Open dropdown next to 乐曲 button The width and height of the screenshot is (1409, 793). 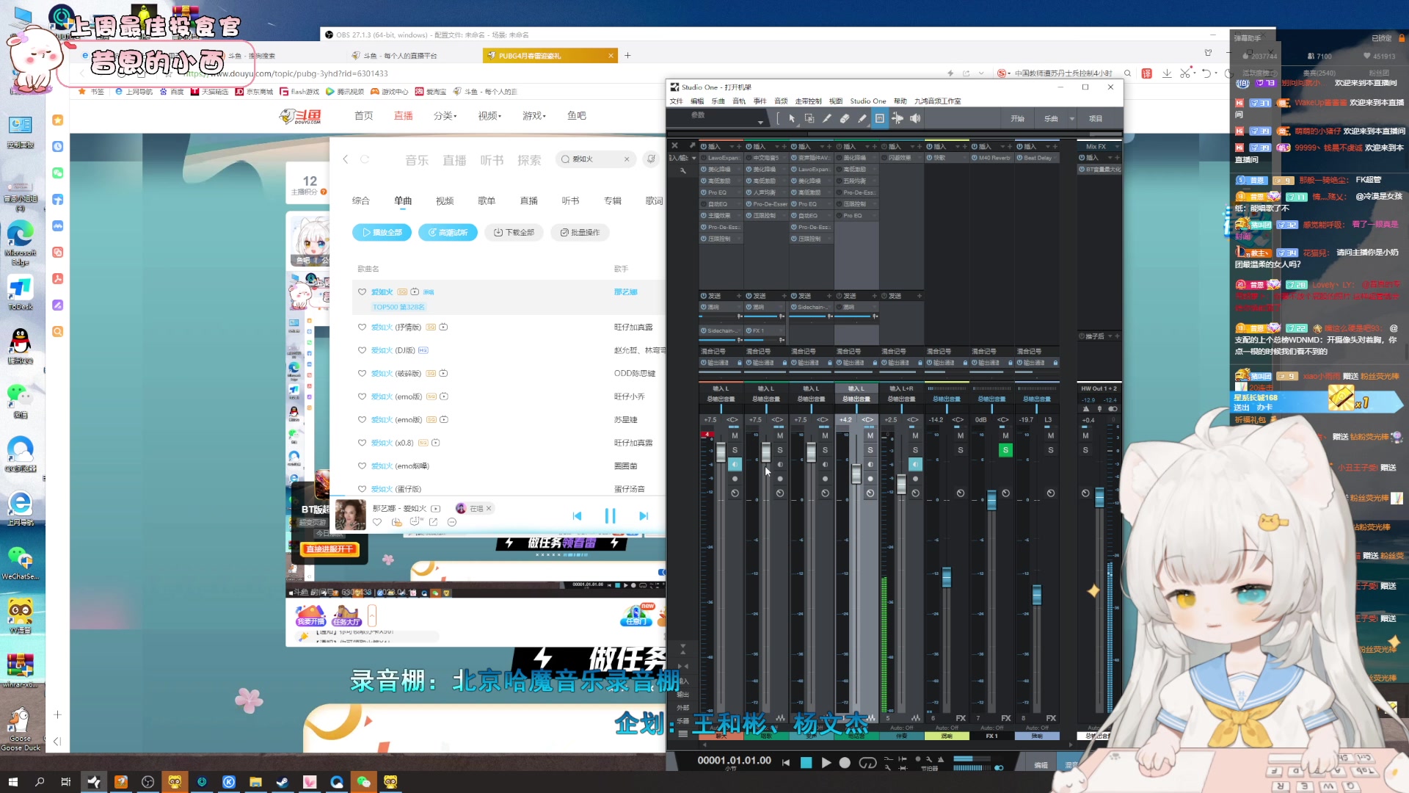pos(1071,118)
